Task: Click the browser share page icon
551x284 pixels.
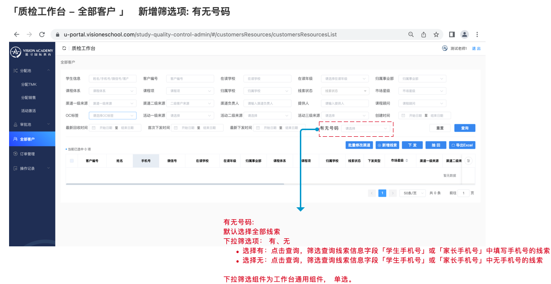Action: pos(424,35)
